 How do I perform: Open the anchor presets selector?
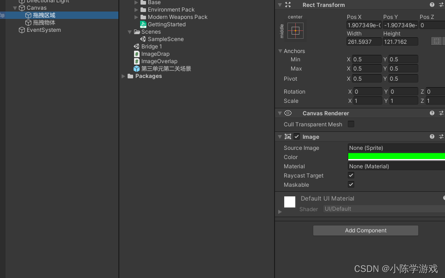point(295,30)
